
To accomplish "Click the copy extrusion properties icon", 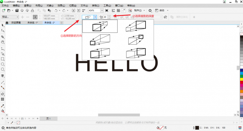I will tap(165, 17).
